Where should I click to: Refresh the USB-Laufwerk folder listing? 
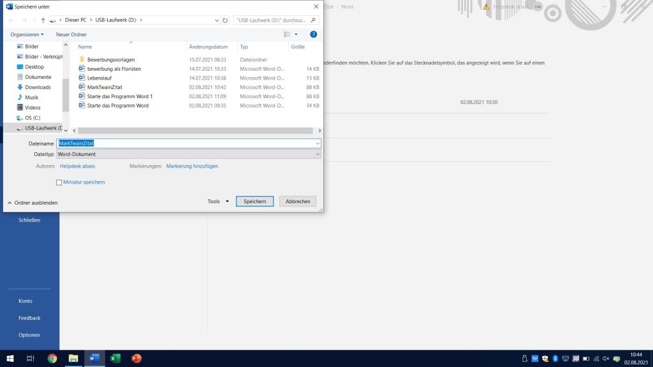tap(225, 20)
